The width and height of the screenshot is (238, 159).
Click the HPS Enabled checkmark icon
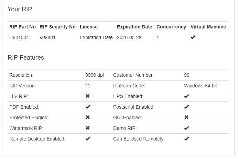point(186,96)
